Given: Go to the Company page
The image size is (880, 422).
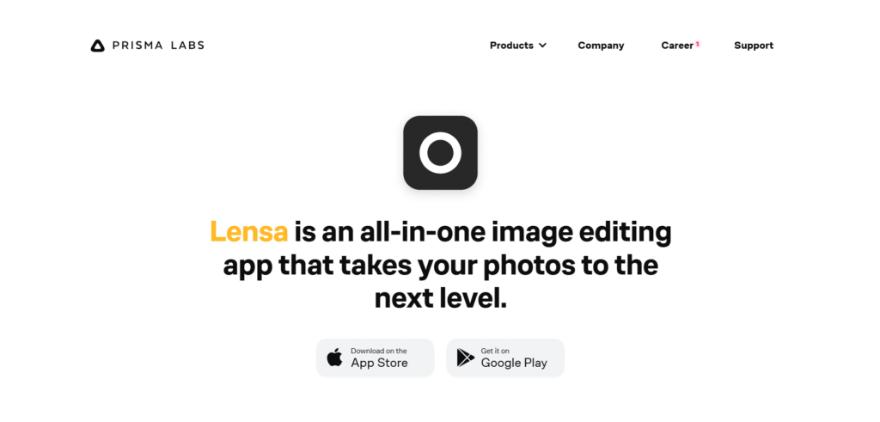Looking at the screenshot, I should point(601,46).
